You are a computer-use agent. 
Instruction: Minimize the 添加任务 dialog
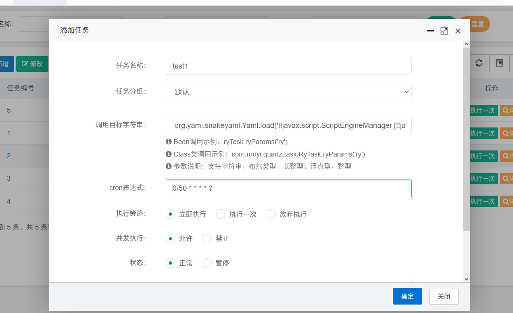pyautogui.click(x=430, y=31)
